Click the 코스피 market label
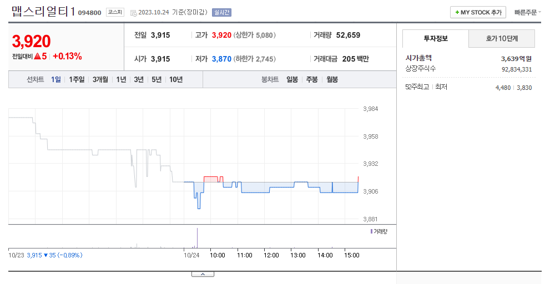The image size is (555, 284). click(115, 12)
